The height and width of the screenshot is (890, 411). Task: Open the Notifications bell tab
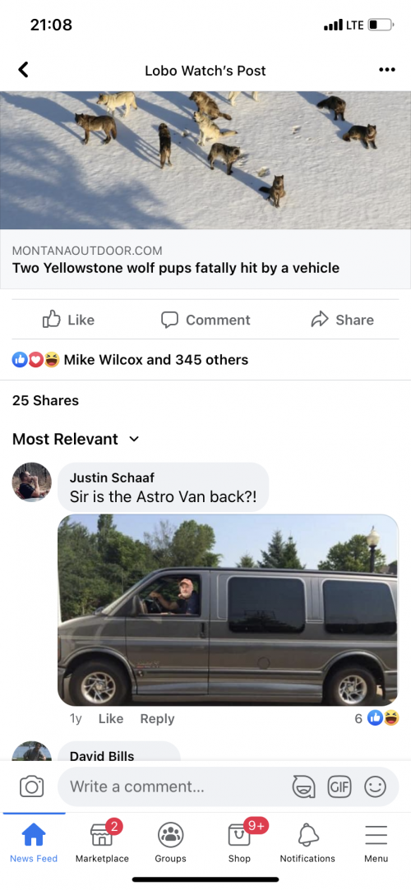coord(307,842)
